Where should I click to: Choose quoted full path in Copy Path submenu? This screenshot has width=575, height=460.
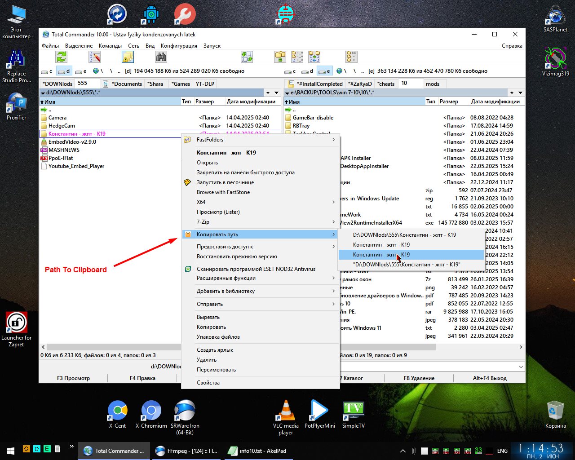pyautogui.click(x=407, y=265)
